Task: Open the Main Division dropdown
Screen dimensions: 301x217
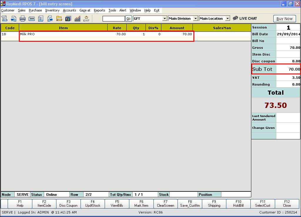Action: [x=195, y=19]
